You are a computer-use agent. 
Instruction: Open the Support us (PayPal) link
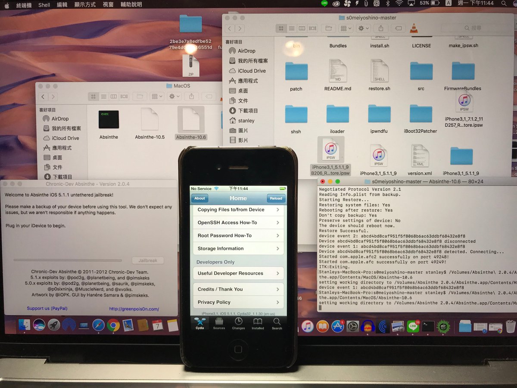(x=47, y=308)
